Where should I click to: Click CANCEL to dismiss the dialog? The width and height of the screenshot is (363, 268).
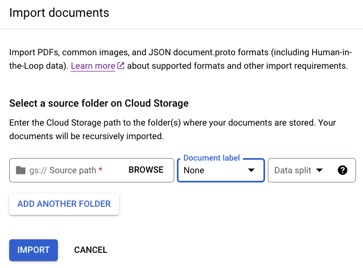point(90,250)
